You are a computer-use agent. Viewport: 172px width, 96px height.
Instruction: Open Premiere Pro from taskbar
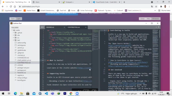[65, 94]
